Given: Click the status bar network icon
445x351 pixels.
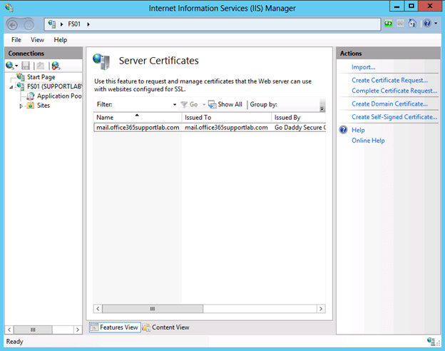Looking at the screenshot, I should (x=431, y=341).
